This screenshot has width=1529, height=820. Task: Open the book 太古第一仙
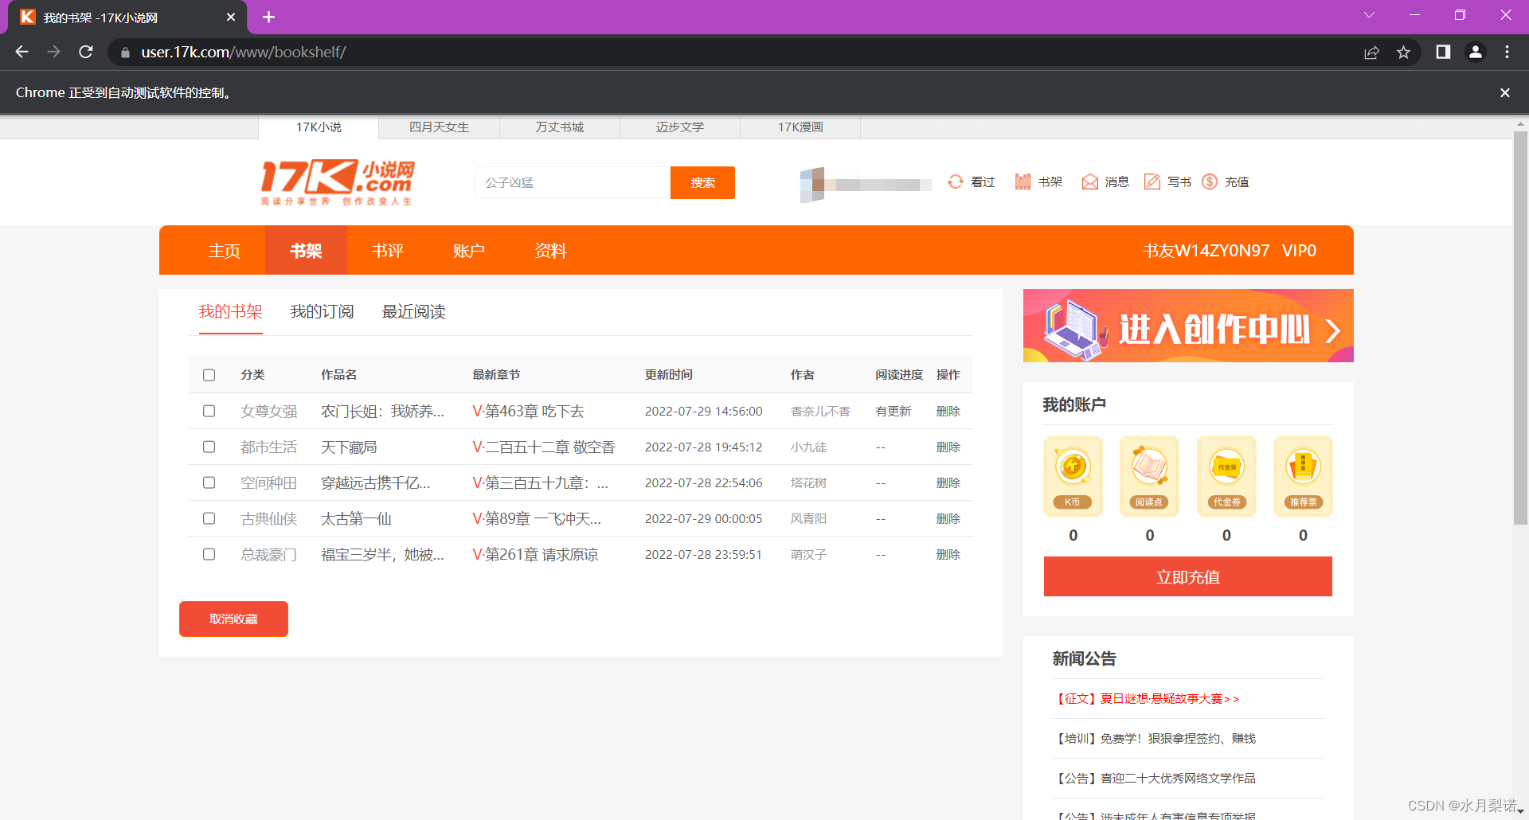click(356, 518)
